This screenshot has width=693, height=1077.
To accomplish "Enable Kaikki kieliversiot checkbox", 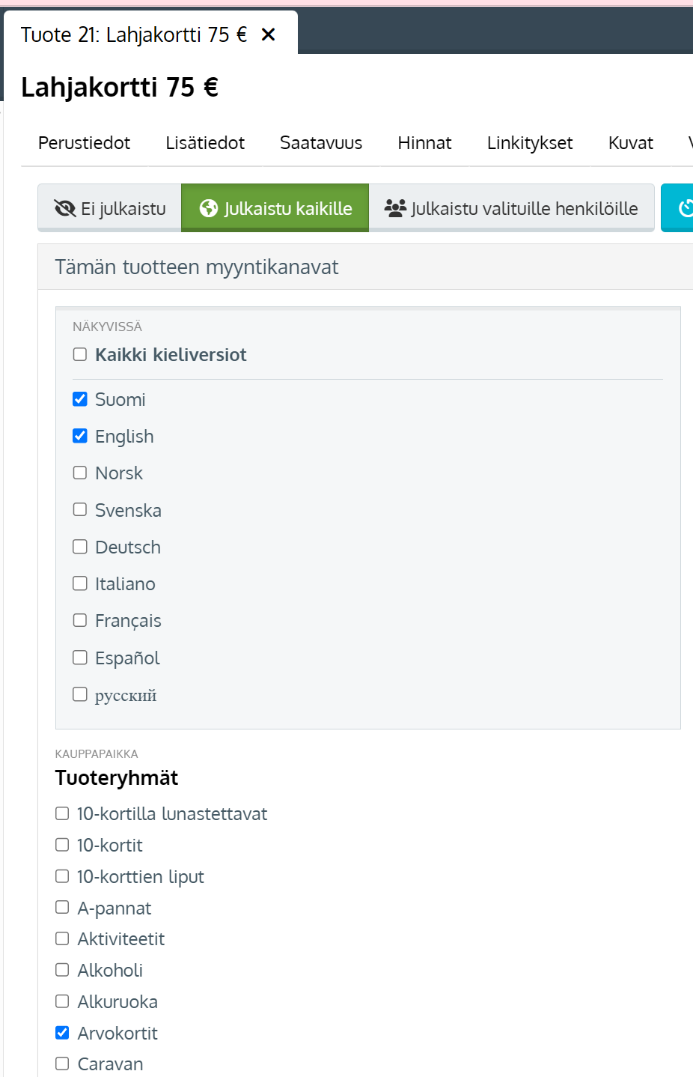I will tap(80, 354).
